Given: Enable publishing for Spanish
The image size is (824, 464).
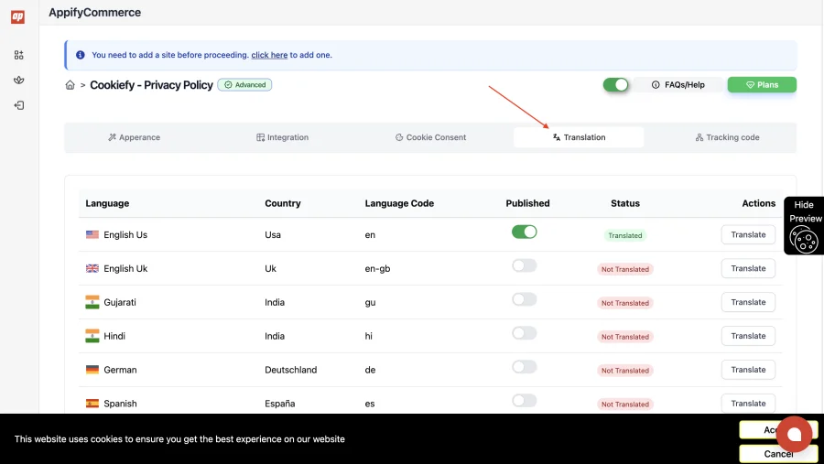Looking at the screenshot, I should click(x=524, y=401).
